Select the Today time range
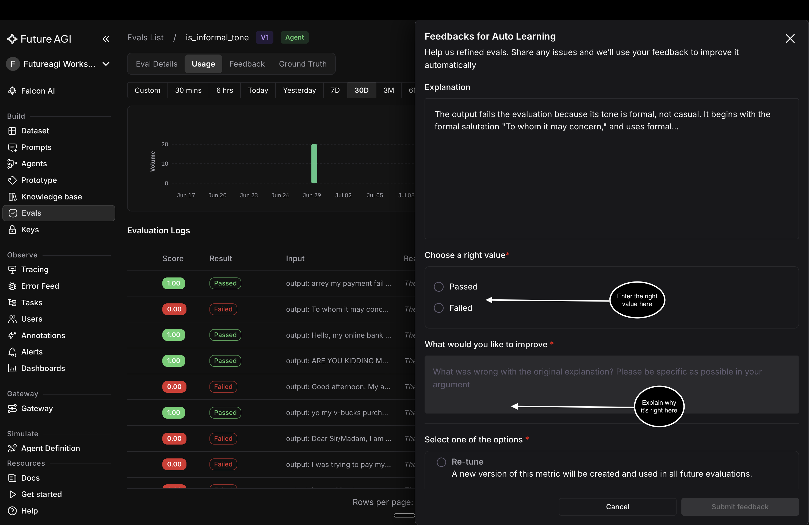Viewport: 809px width, 525px height. pyautogui.click(x=258, y=90)
